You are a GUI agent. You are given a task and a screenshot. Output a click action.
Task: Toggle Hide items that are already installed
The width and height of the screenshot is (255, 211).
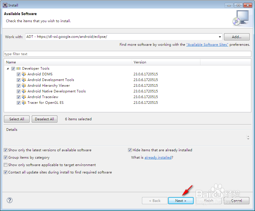(130, 150)
